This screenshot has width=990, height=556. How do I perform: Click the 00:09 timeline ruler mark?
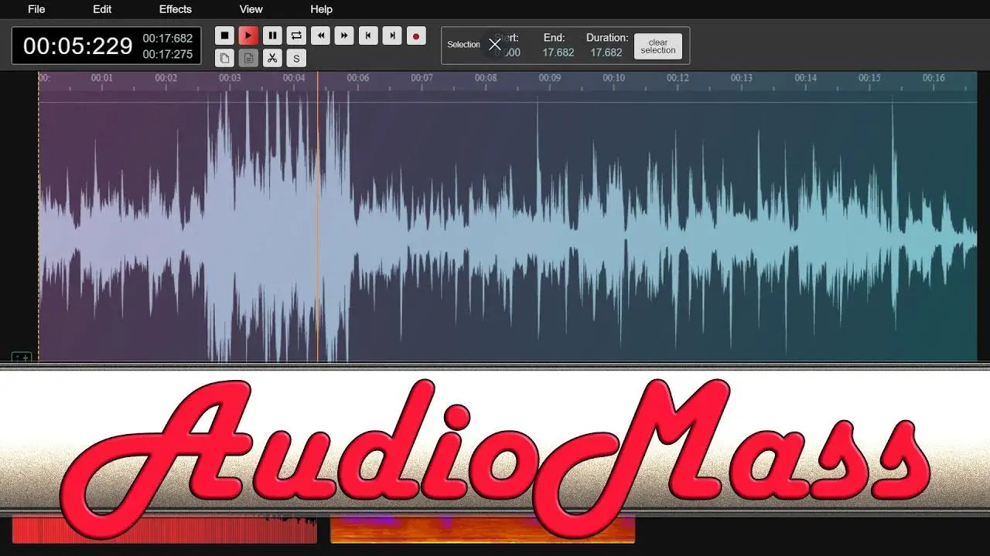[x=550, y=78]
